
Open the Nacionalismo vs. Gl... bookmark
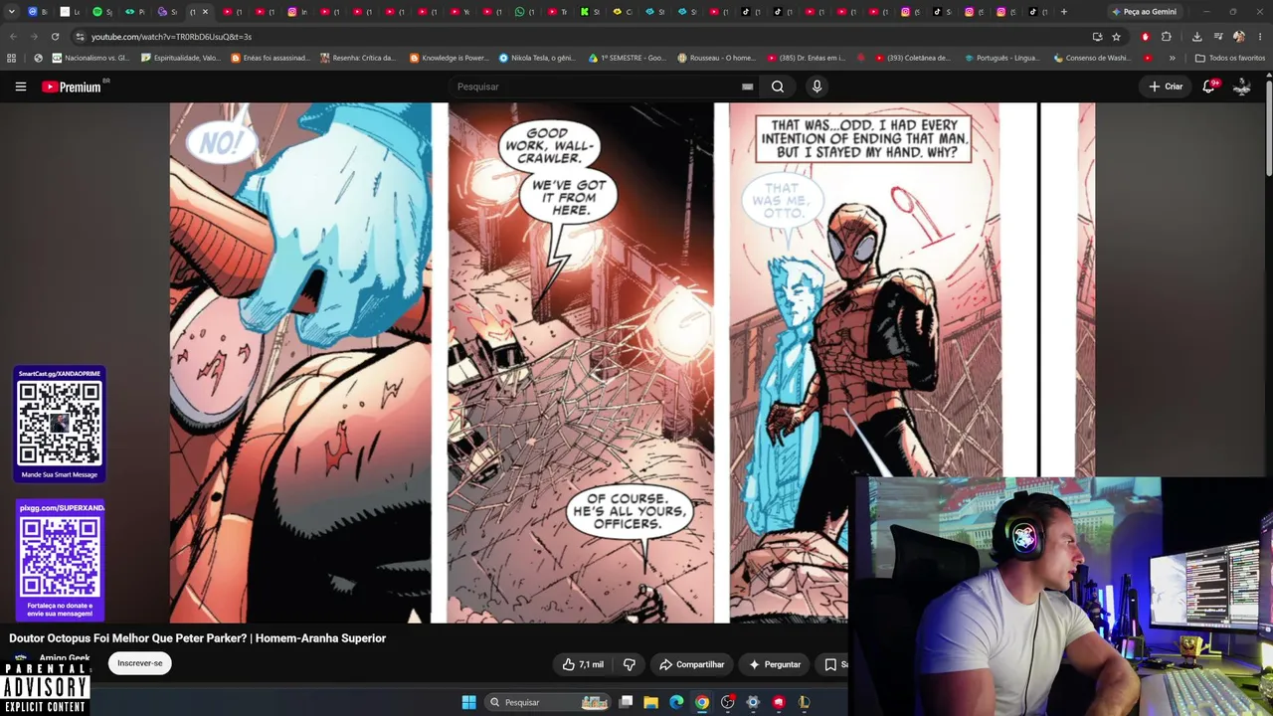tap(91, 58)
